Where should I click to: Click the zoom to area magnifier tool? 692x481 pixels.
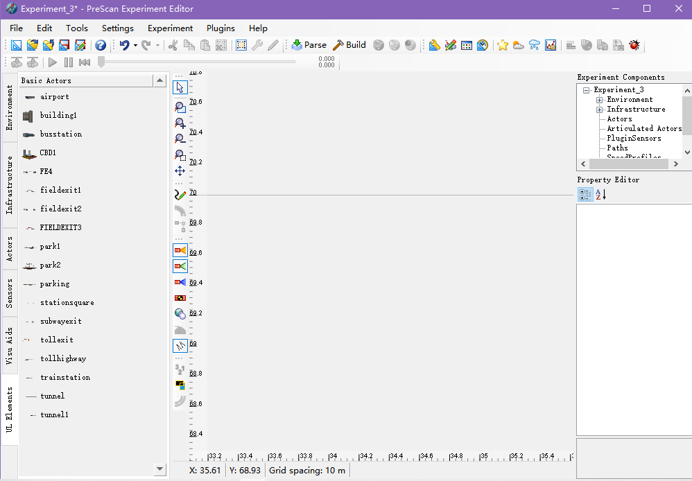[180, 155]
